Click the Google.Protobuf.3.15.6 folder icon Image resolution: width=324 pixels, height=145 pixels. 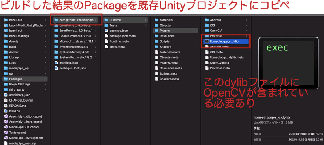pyautogui.click(x=56, y=36)
